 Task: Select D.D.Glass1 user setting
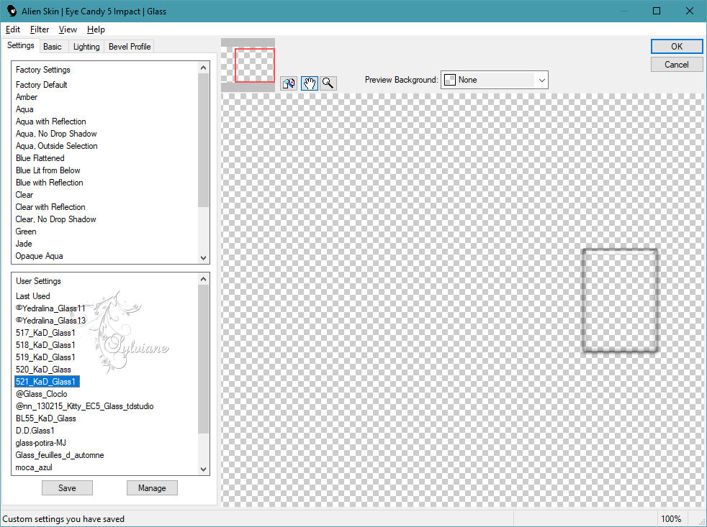click(35, 430)
